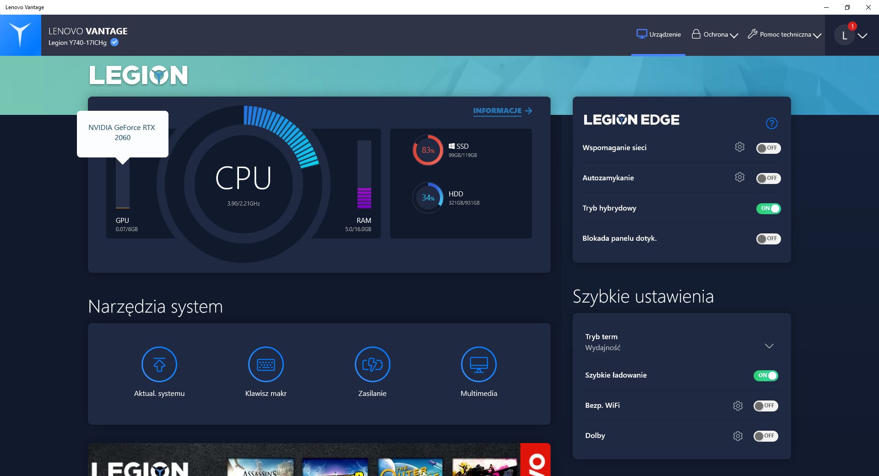879x476 pixels.
Task: Click the Multimedia label
Action: point(479,393)
